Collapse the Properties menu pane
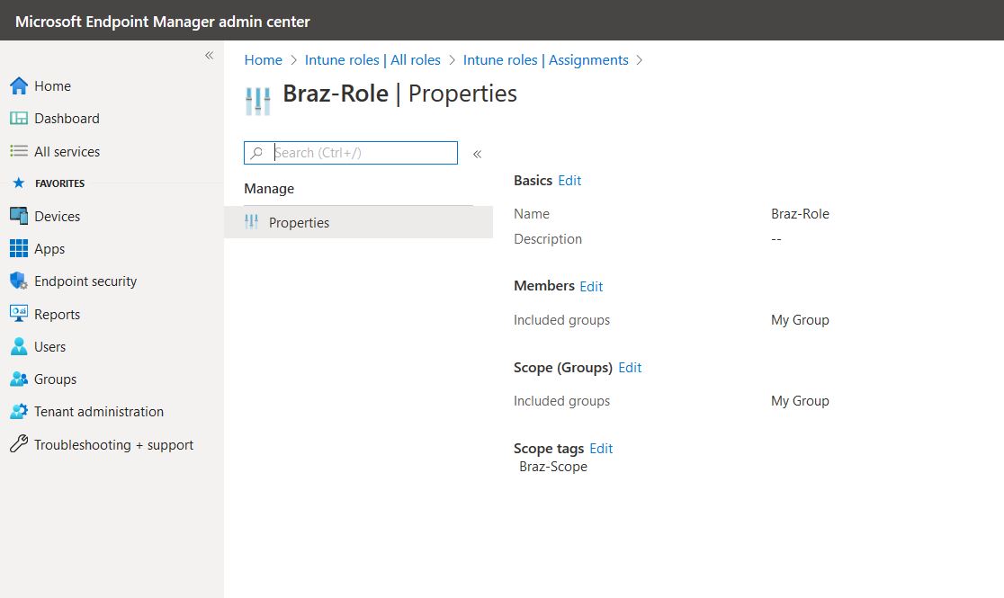 click(477, 153)
